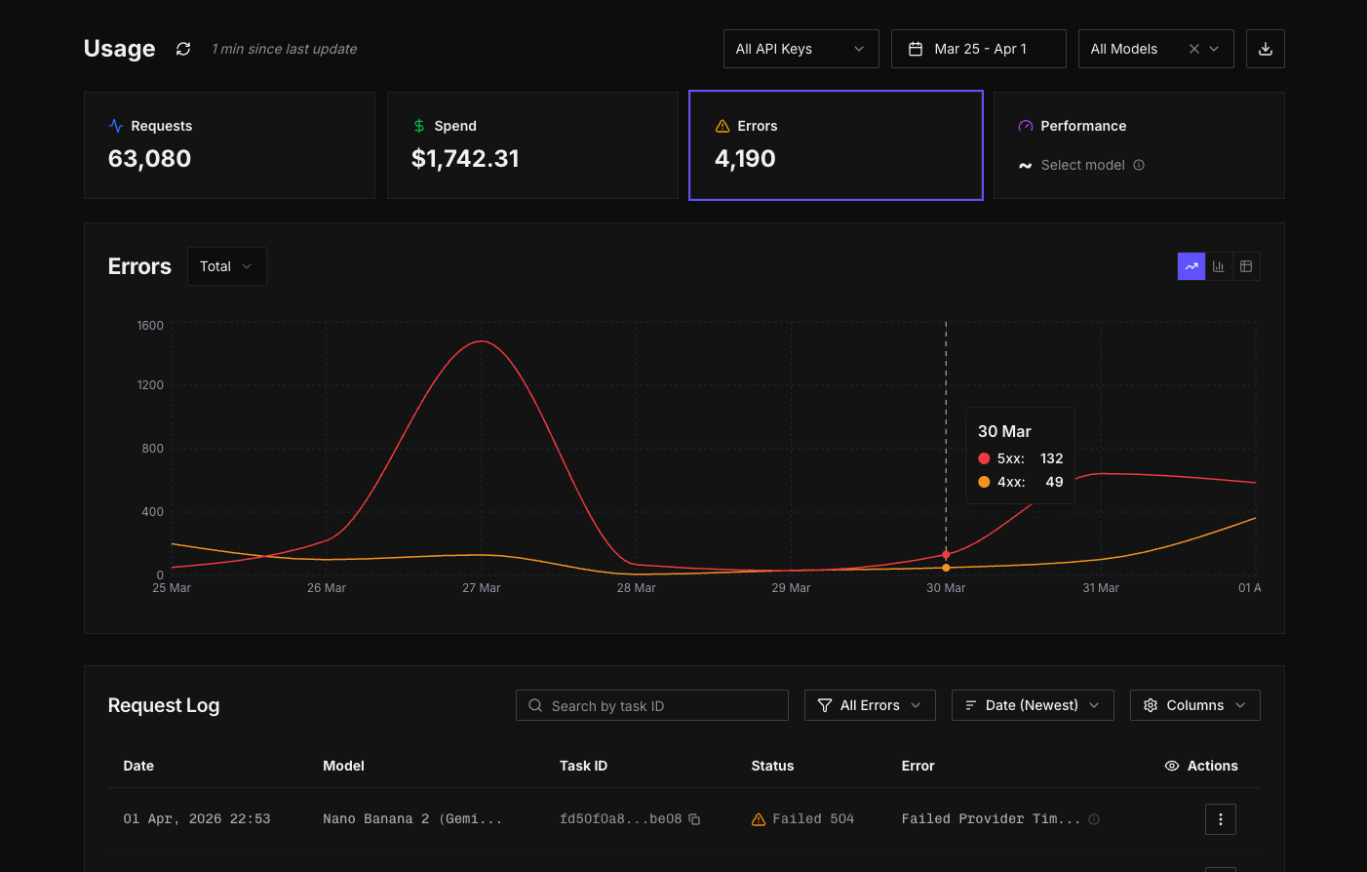Switch to table view of errors
This screenshot has width=1367, height=872.
pyautogui.click(x=1246, y=266)
